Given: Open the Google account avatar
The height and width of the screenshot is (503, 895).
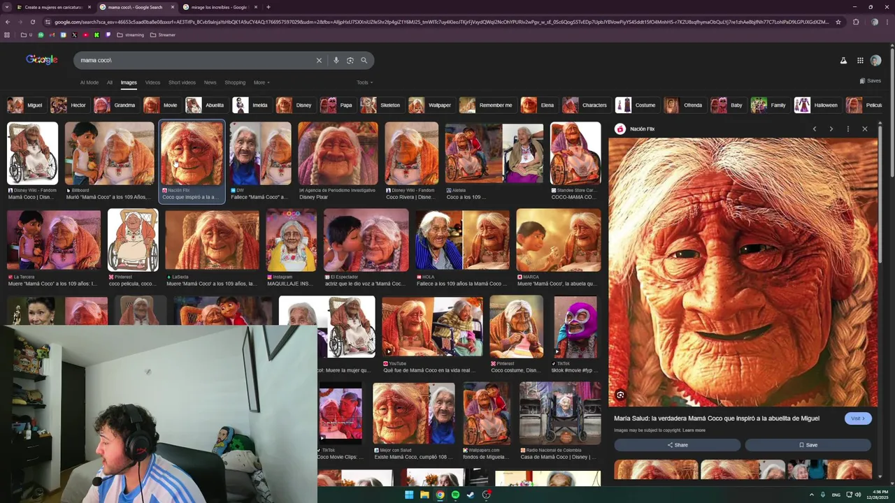Looking at the screenshot, I should (x=875, y=61).
